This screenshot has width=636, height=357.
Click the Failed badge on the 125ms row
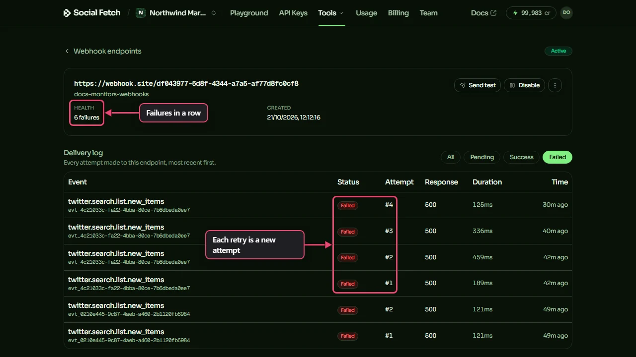pyautogui.click(x=348, y=205)
